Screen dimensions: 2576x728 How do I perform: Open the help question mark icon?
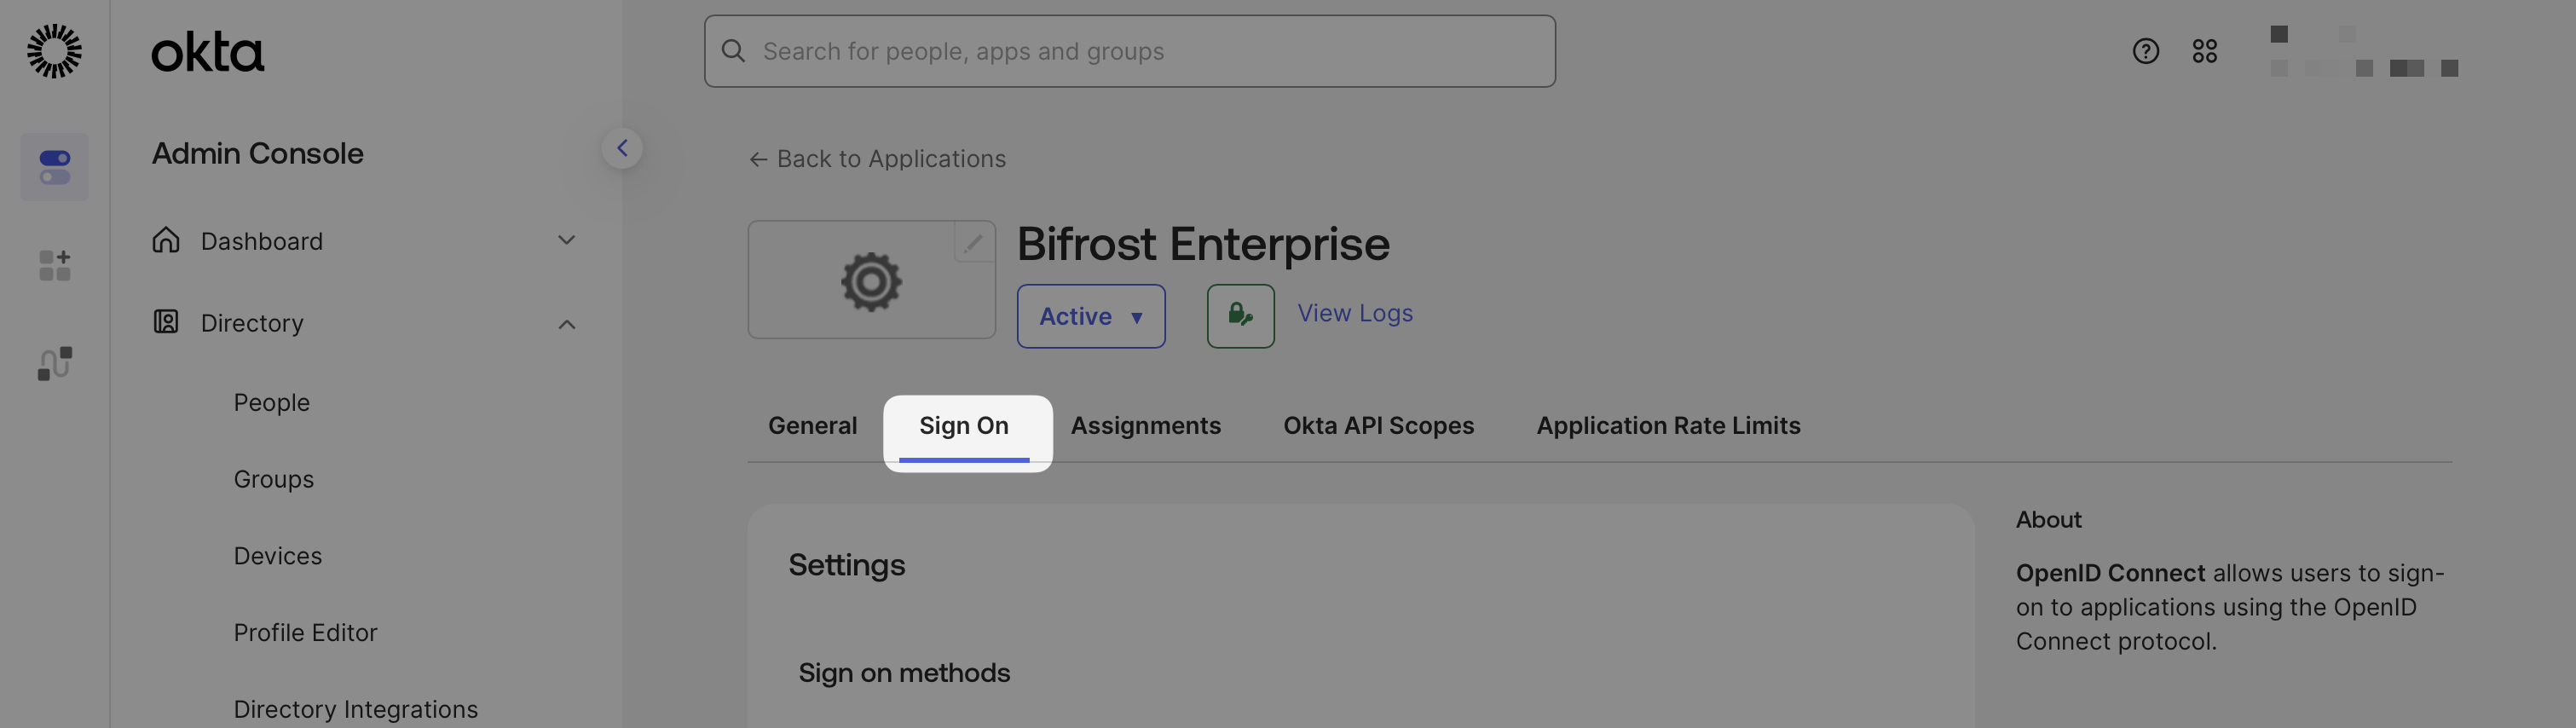point(2145,51)
